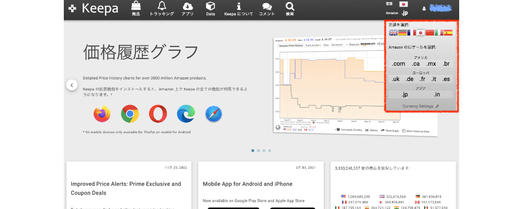Select the Italian flag language option
Image resolution: width=523 pixels, height=209 pixels.
tap(439, 33)
